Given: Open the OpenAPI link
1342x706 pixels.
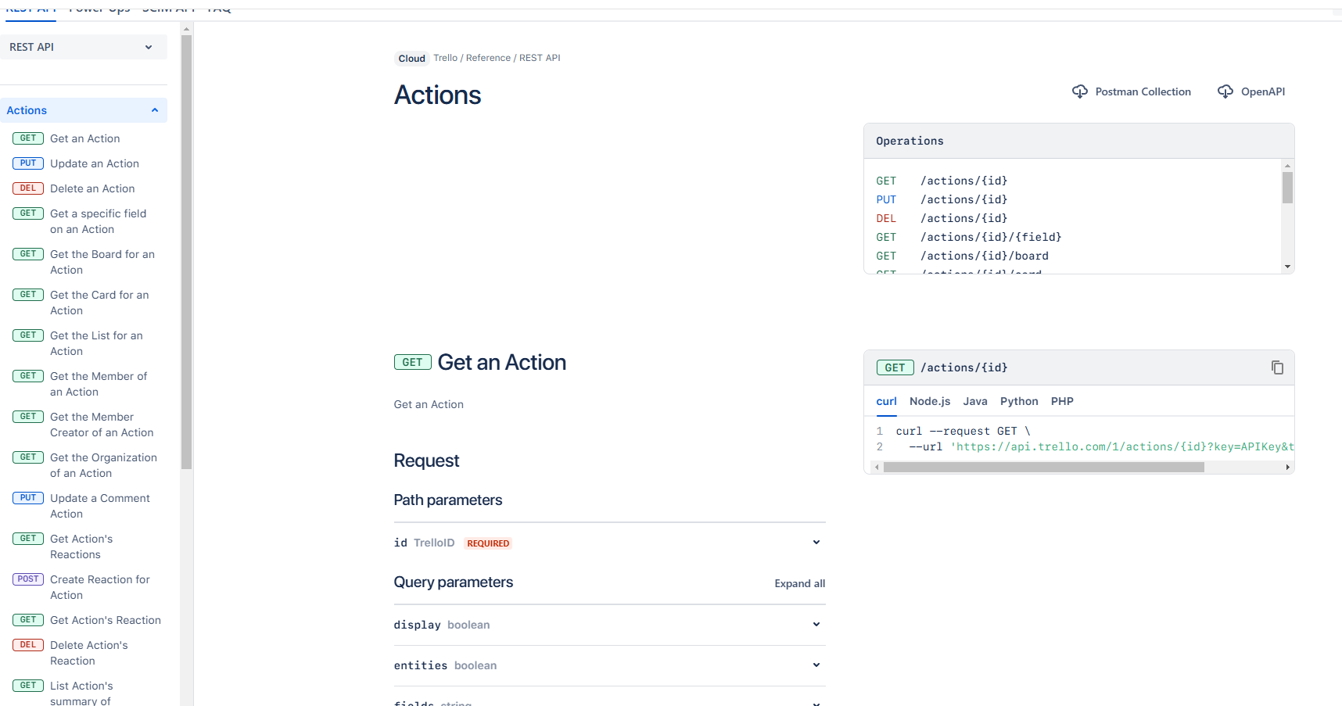Looking at the screenshot, I should tap(1263, 91).
